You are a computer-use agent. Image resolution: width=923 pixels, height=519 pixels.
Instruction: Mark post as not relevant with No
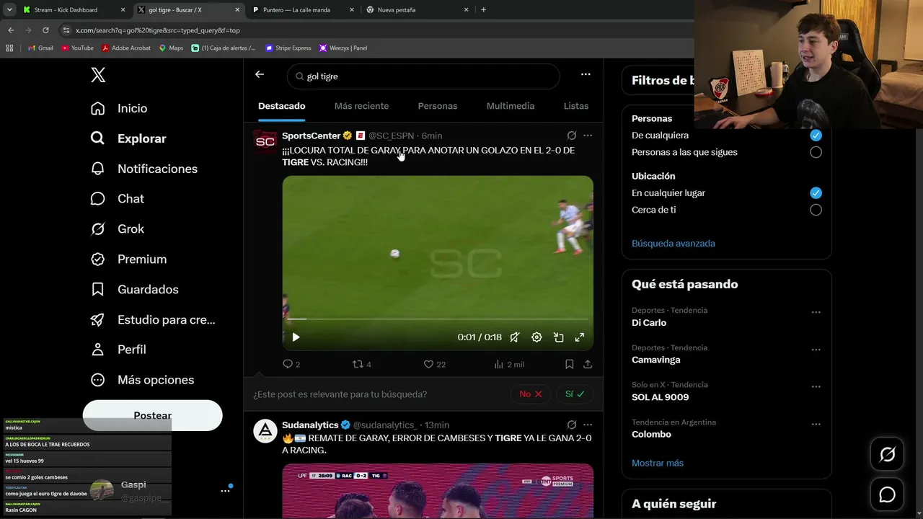click(x=531, y=394)
